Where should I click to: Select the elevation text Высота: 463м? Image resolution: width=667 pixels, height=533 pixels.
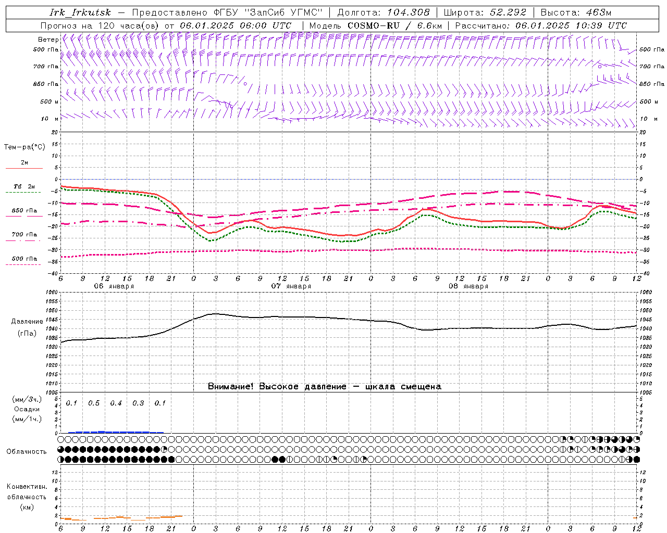click(x=576, y=12)
